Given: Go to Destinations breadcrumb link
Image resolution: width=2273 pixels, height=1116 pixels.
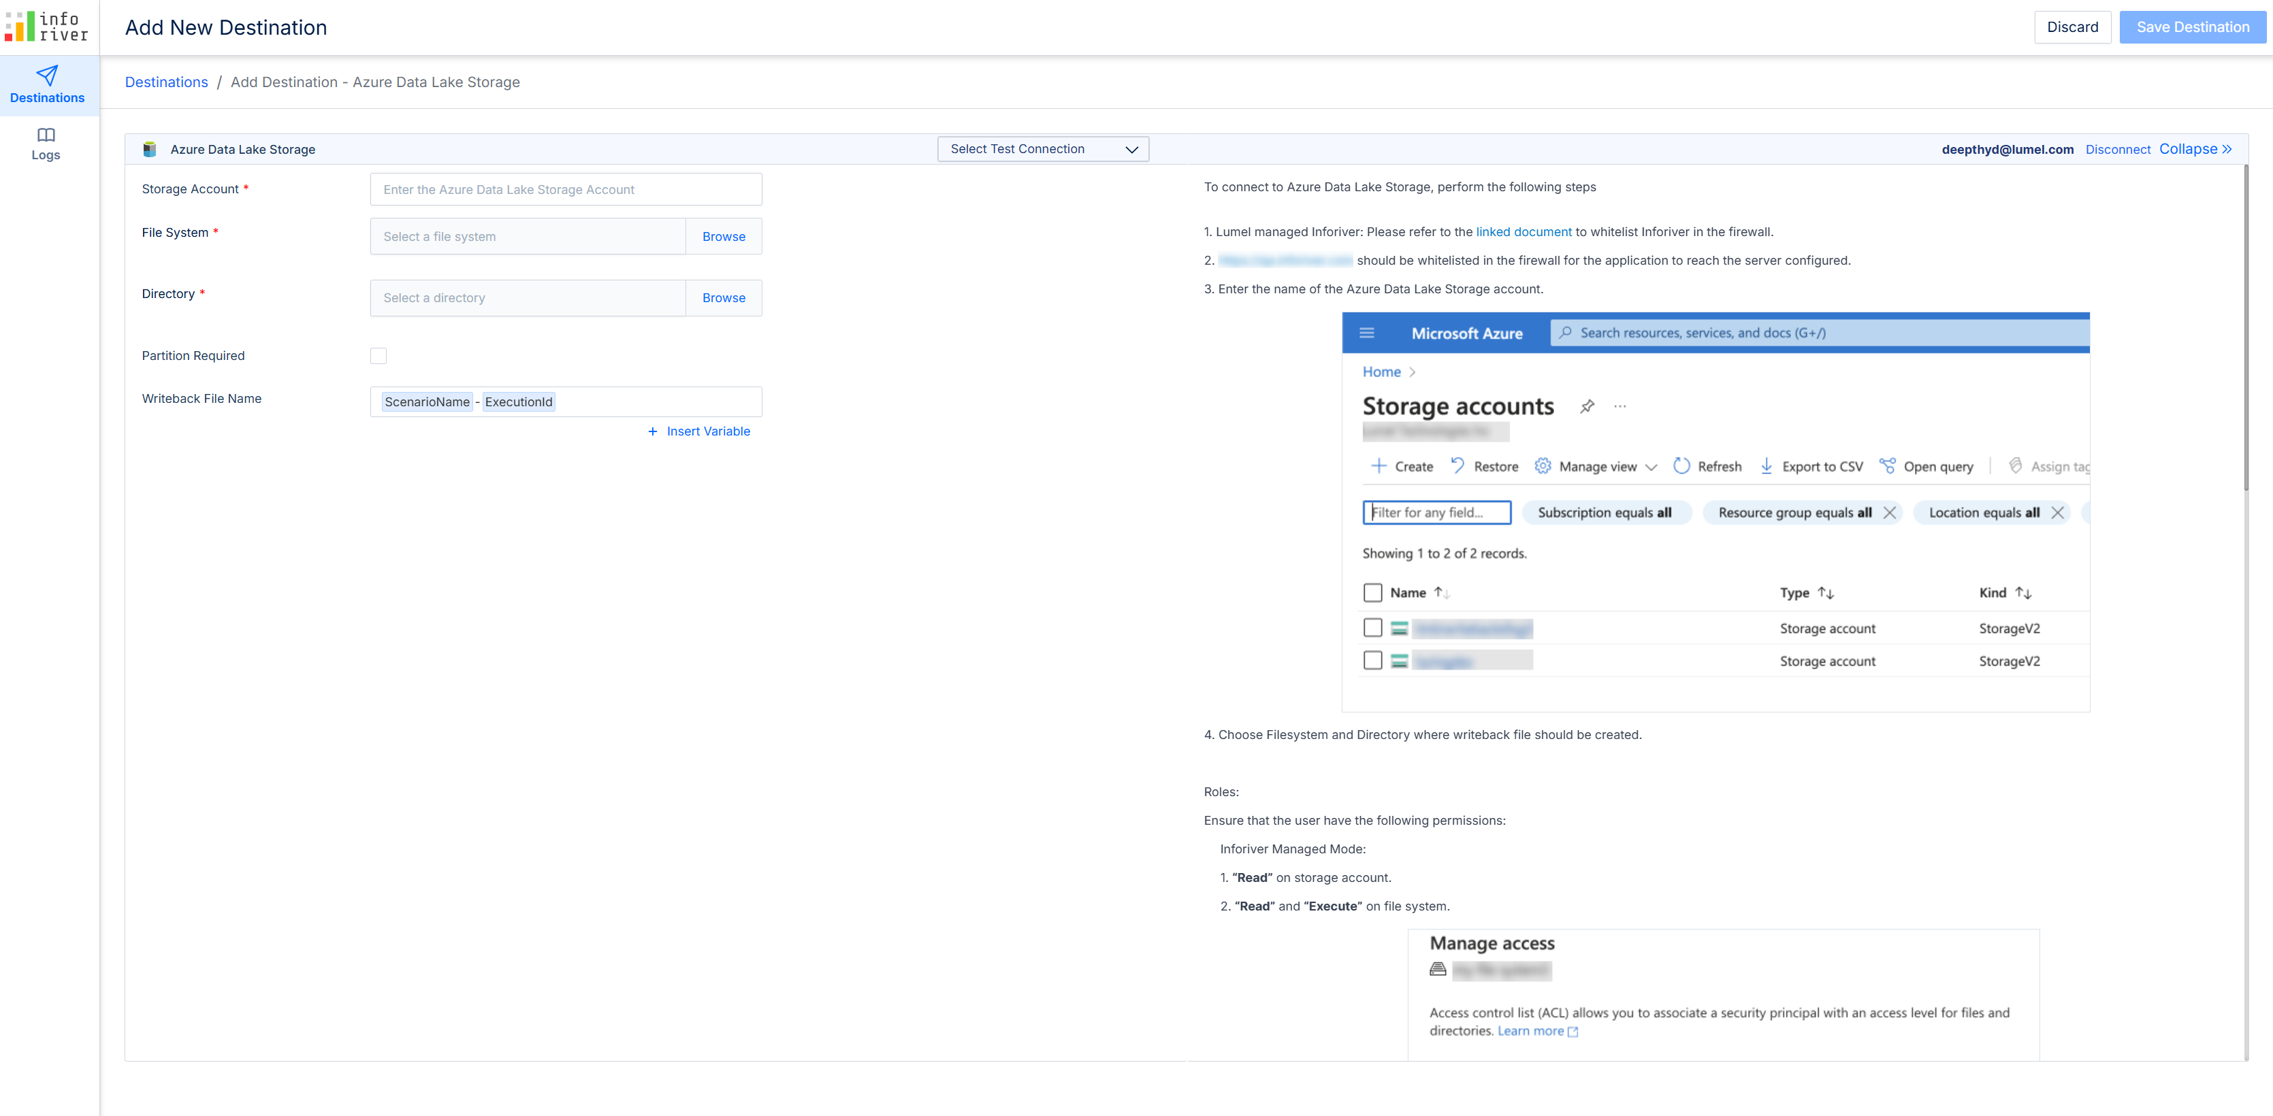Looking at the screenshot, I should point(167,82).
